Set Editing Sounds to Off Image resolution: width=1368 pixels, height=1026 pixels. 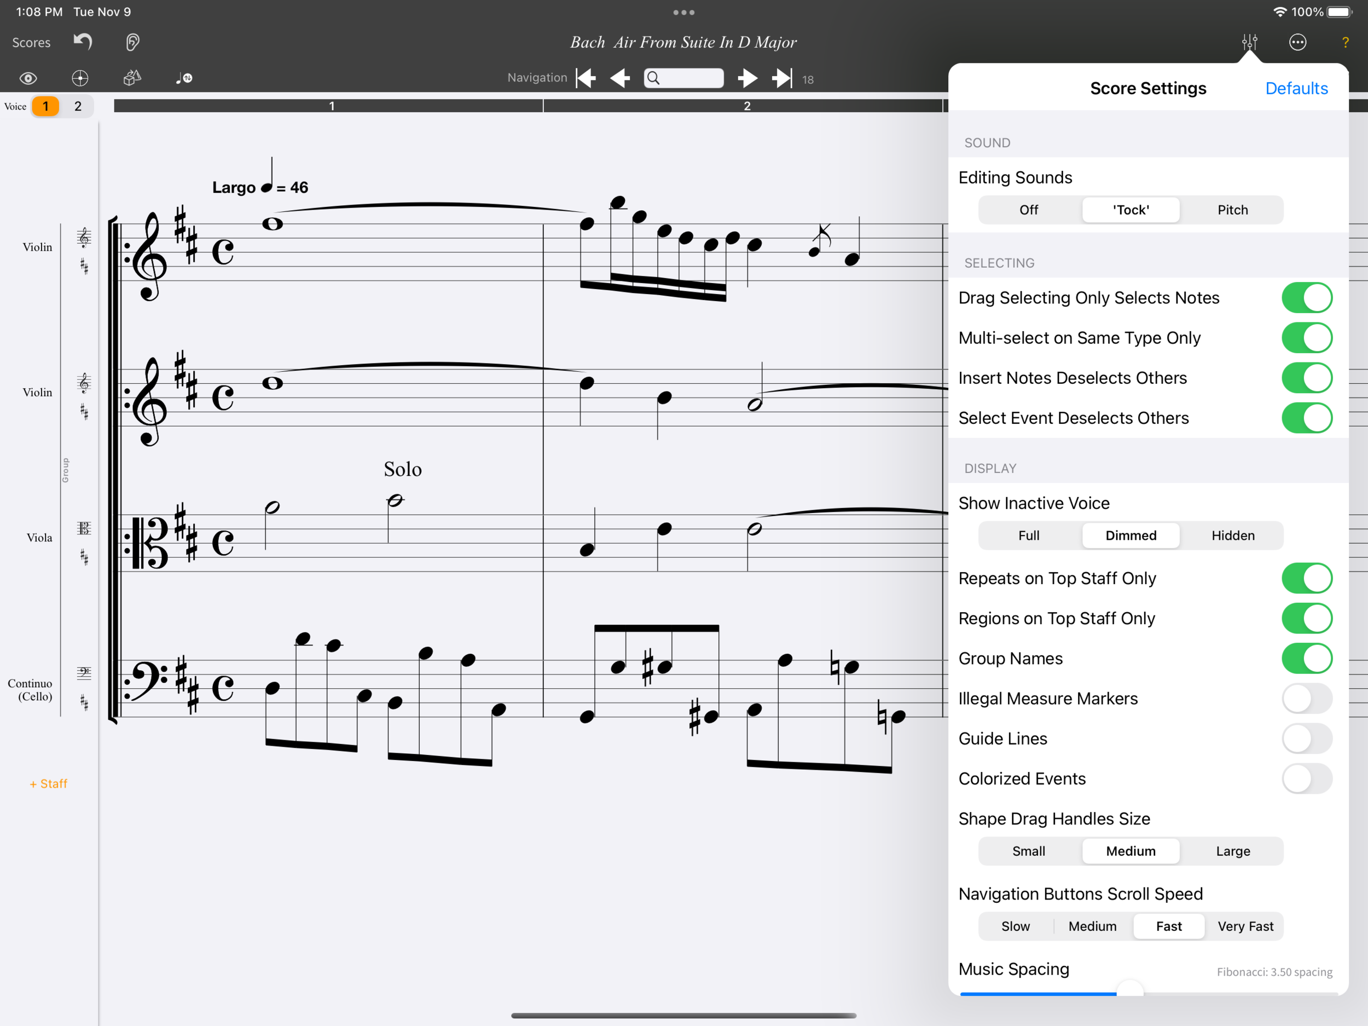1029,210
